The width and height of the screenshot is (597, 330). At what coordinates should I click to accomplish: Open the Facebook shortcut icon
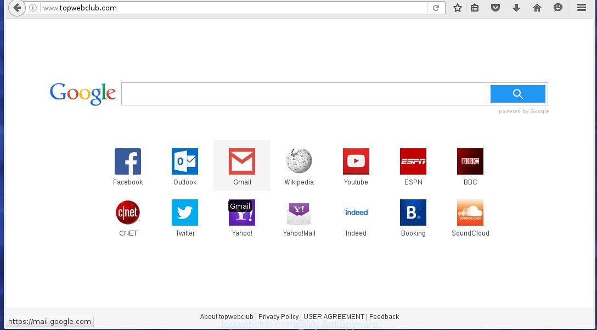click(x=128, y=161)
